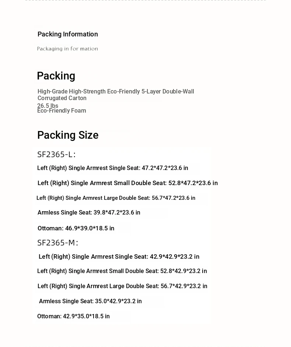This screenshot has height=347, width=291.
Task: Click Large Double Seat 56.7*42.9*23.2 line
Action: click(x=122, y=286)
